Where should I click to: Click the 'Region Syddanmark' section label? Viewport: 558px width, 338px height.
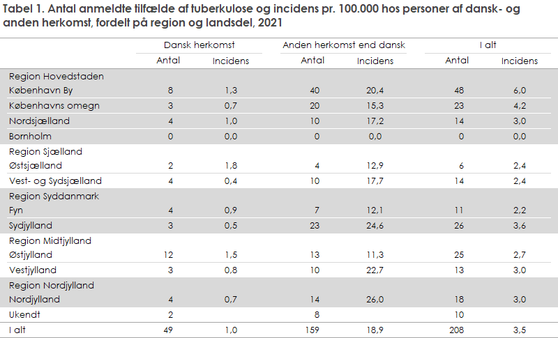click(54, 197)
